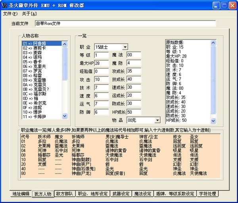Select character 09 => 克雷雅

[42, 80]
